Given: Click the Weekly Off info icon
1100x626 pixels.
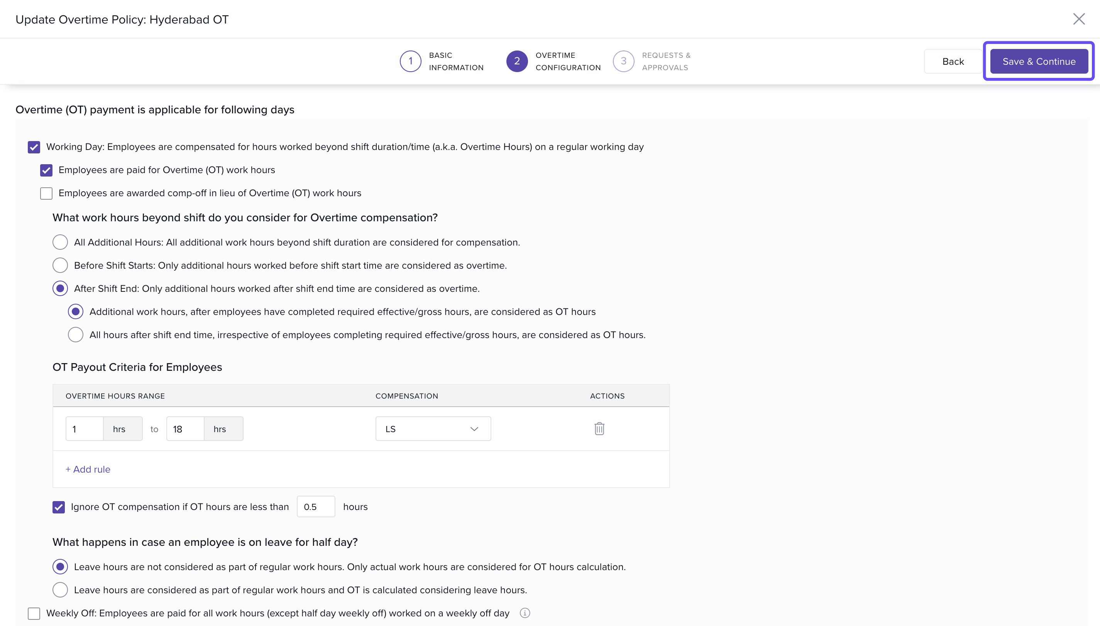Looking at the screenshot, I should pyautogui.click(x=525, y=613).
